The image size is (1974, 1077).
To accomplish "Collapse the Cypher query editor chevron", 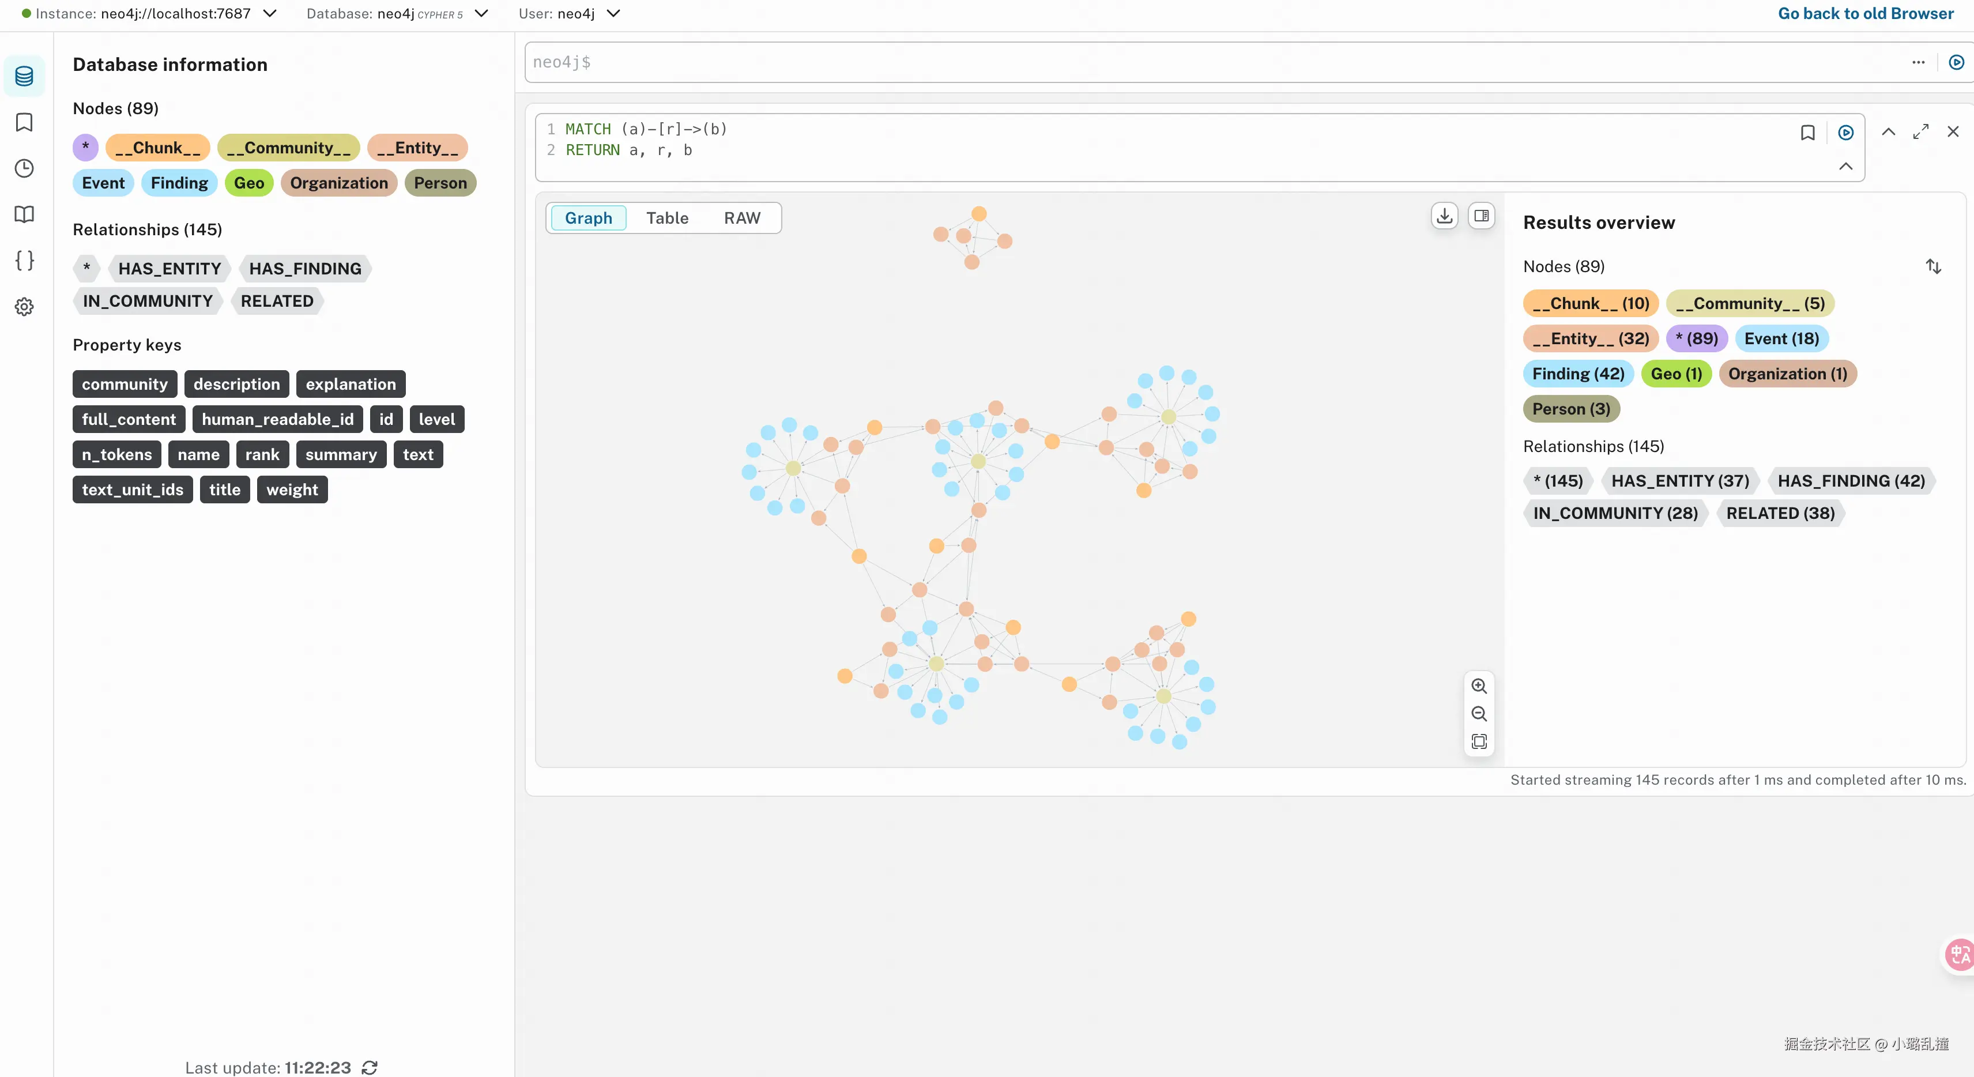I will click(1845, 167).
